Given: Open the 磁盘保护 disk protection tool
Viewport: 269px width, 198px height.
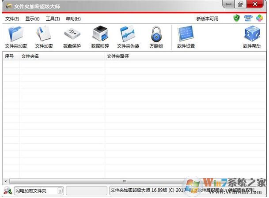Looking at the screenshot, I should click(x=72, y=37).
